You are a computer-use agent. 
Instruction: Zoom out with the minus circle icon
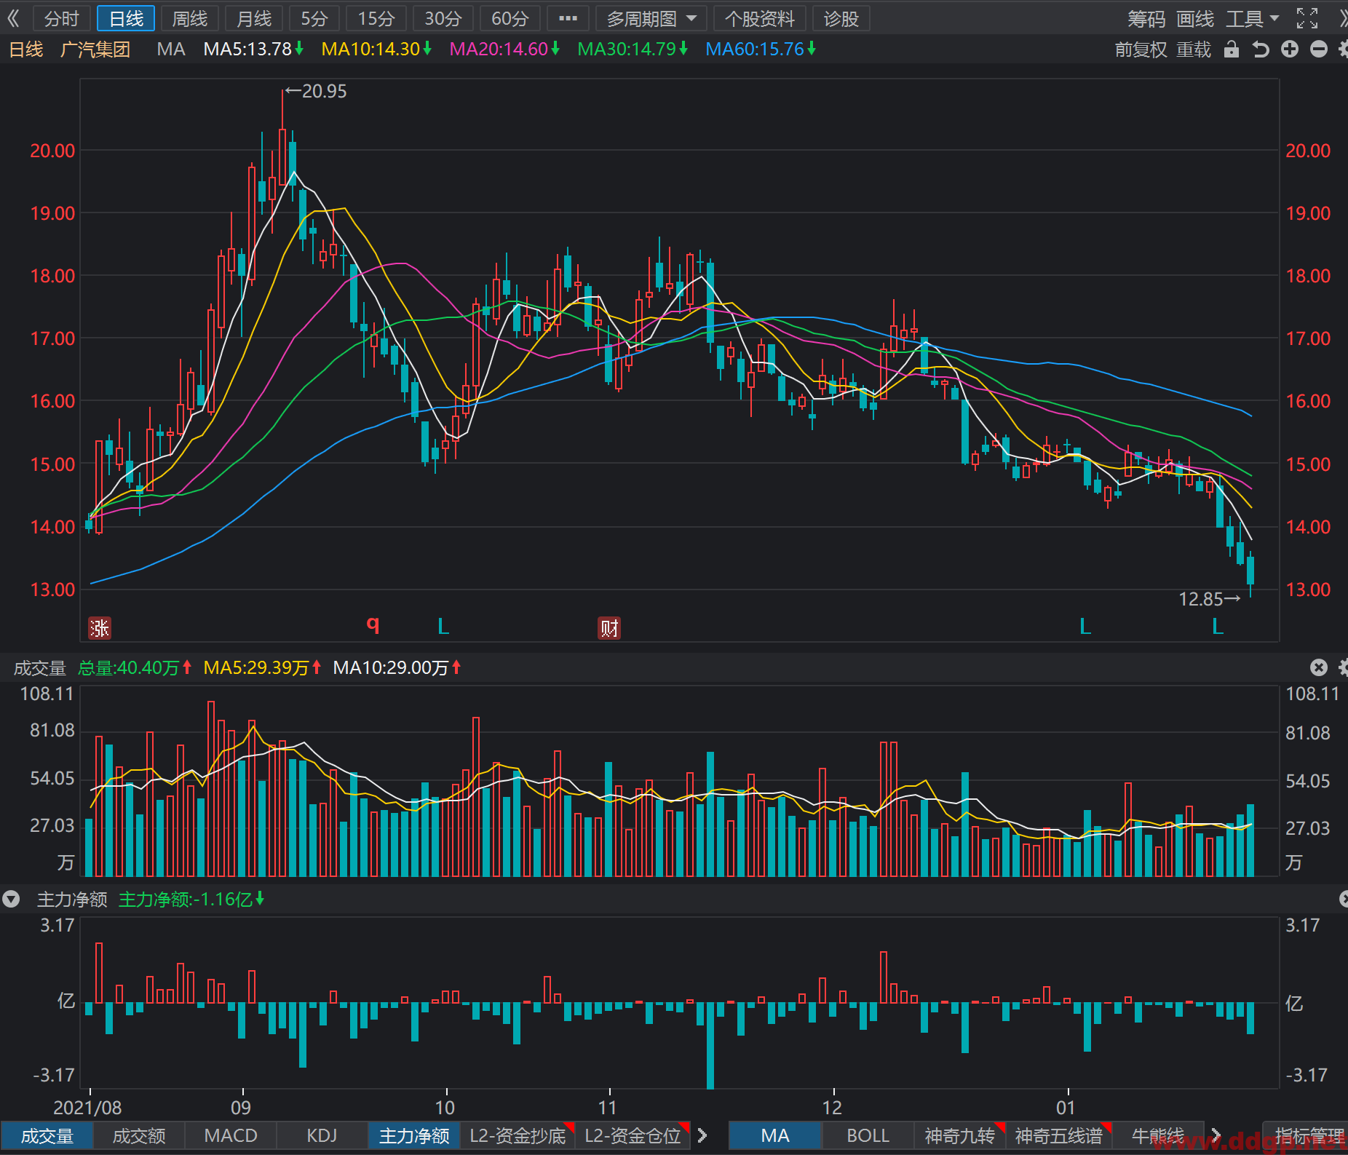[x=1319, y=49]
